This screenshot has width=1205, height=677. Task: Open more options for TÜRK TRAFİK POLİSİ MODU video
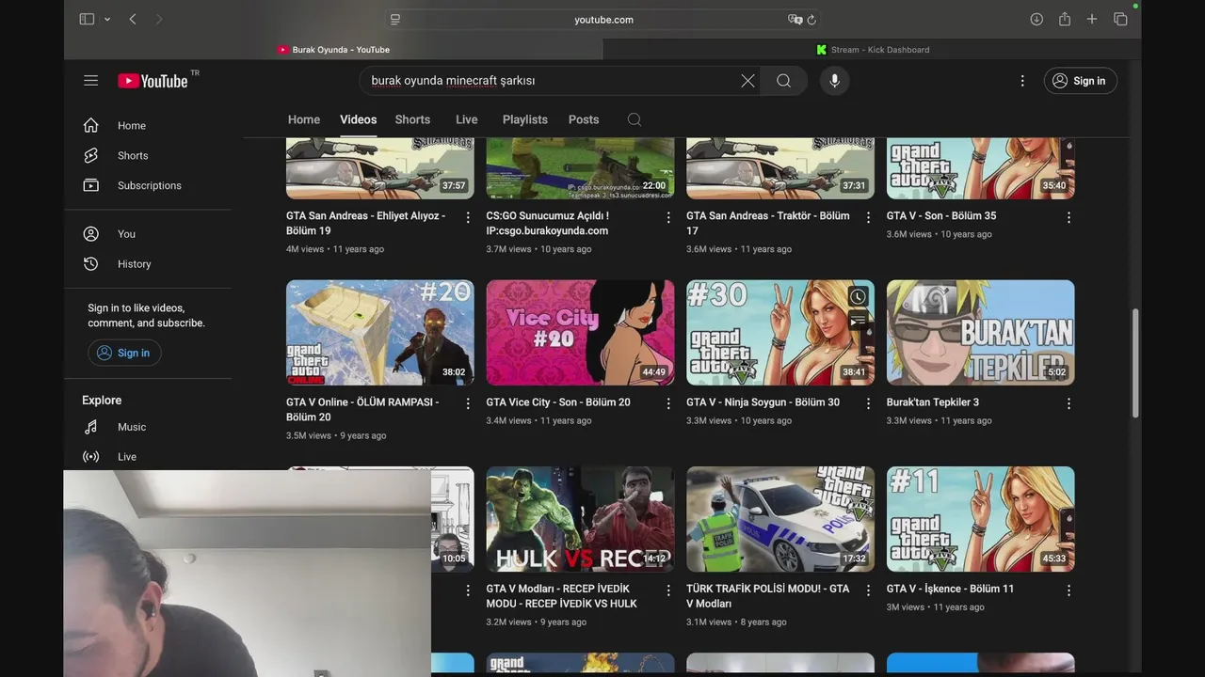868,590
